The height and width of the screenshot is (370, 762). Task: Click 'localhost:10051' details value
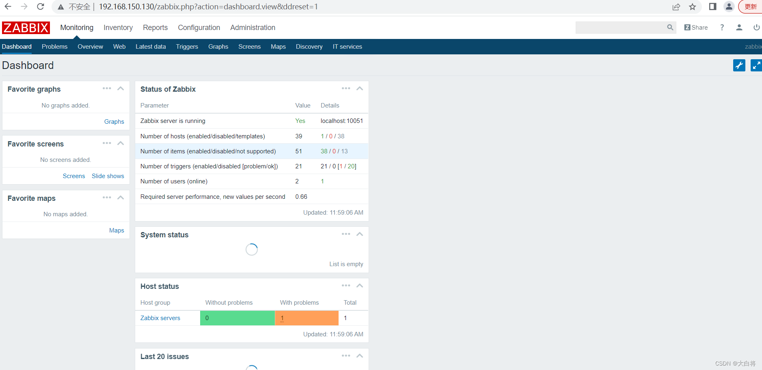tap(342, 121)
